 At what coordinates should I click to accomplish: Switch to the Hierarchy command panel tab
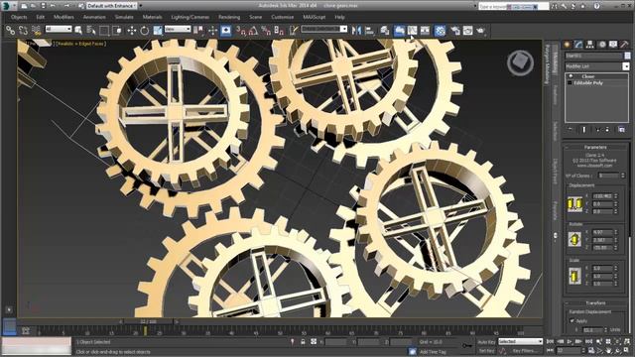point(589,44)
